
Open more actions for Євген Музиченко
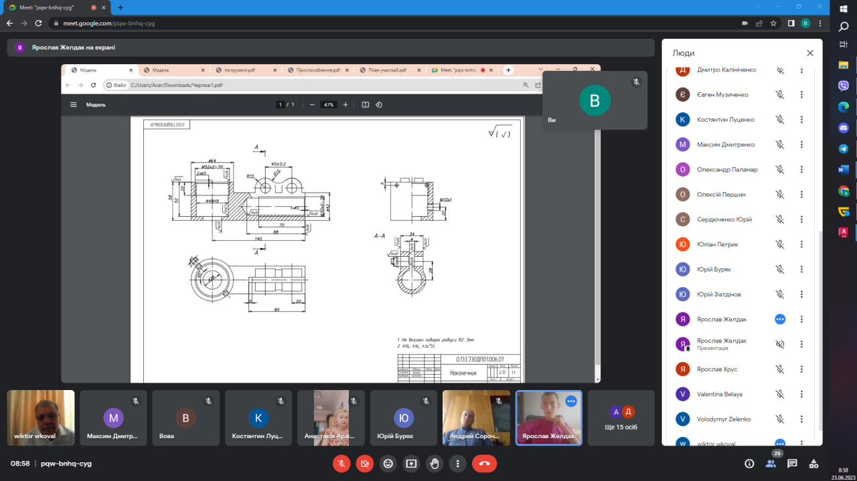(x=801, y=95)
